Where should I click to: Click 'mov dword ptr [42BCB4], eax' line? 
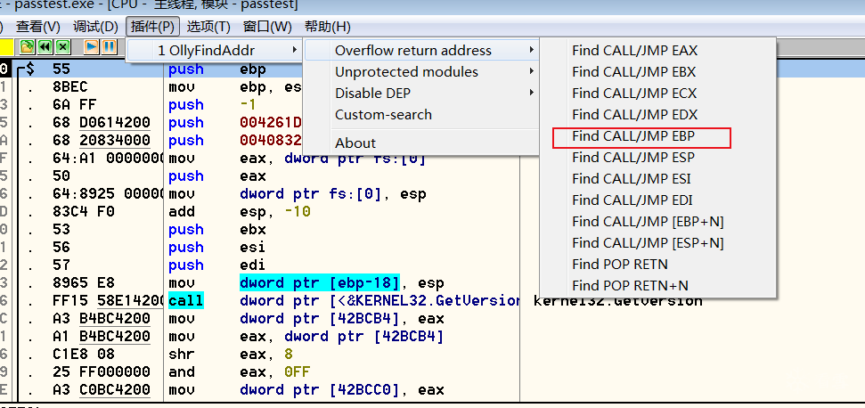pos(306,319)
